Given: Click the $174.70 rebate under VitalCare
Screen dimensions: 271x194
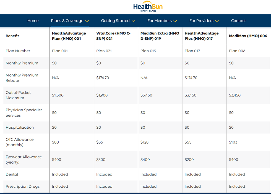Looking at the screenshot, I should point(103,78).
